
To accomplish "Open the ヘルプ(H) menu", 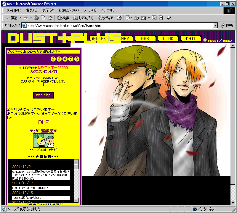I will [108, 10].
